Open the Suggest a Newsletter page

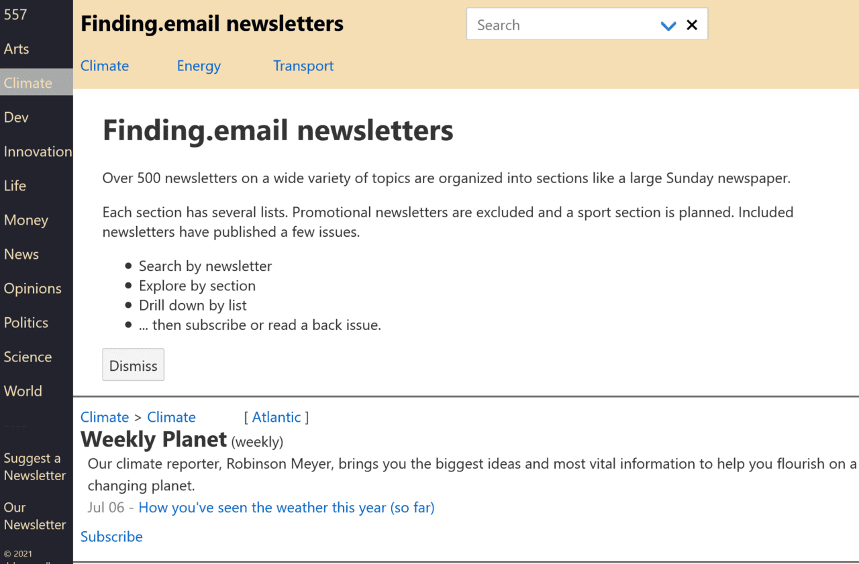(34, 466)
